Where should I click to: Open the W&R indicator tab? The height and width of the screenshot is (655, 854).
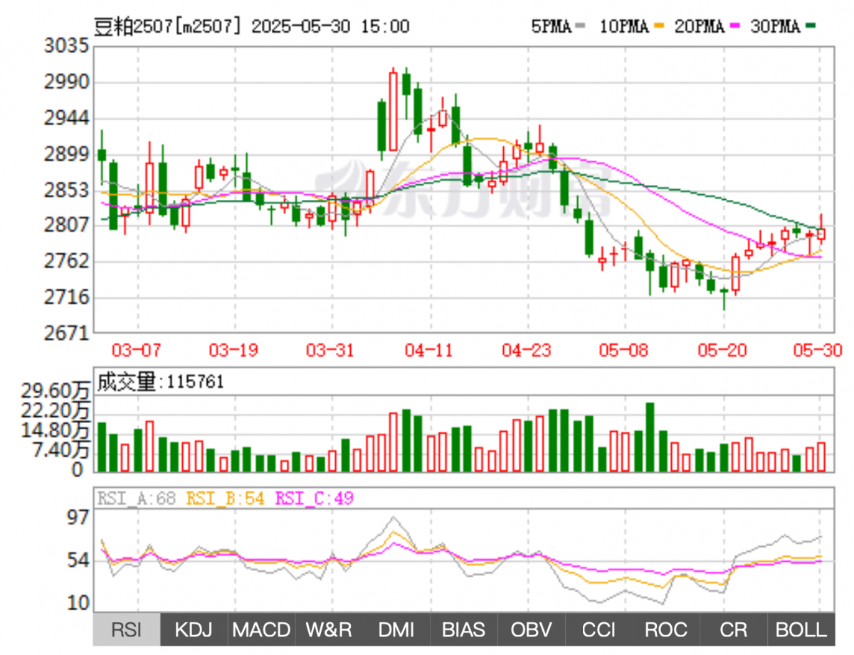(329, 629)
